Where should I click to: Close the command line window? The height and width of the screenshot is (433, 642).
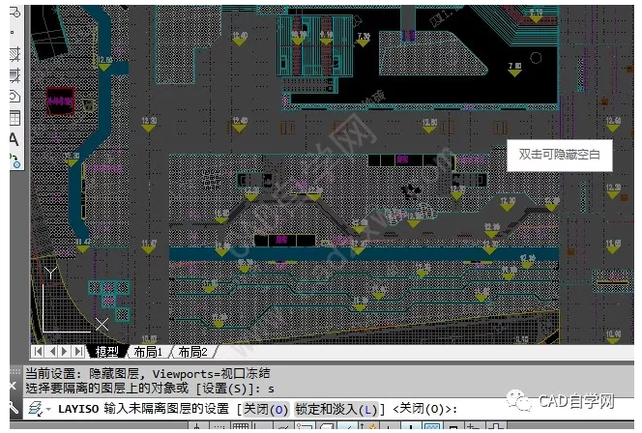tap(13, 386)
